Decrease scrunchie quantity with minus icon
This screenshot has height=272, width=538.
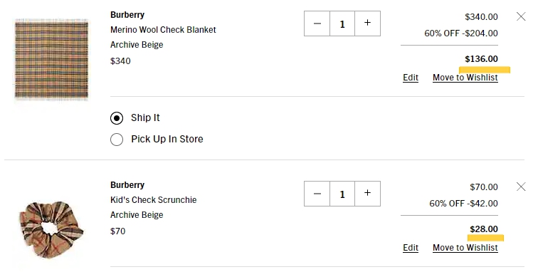tap(317, 194)
